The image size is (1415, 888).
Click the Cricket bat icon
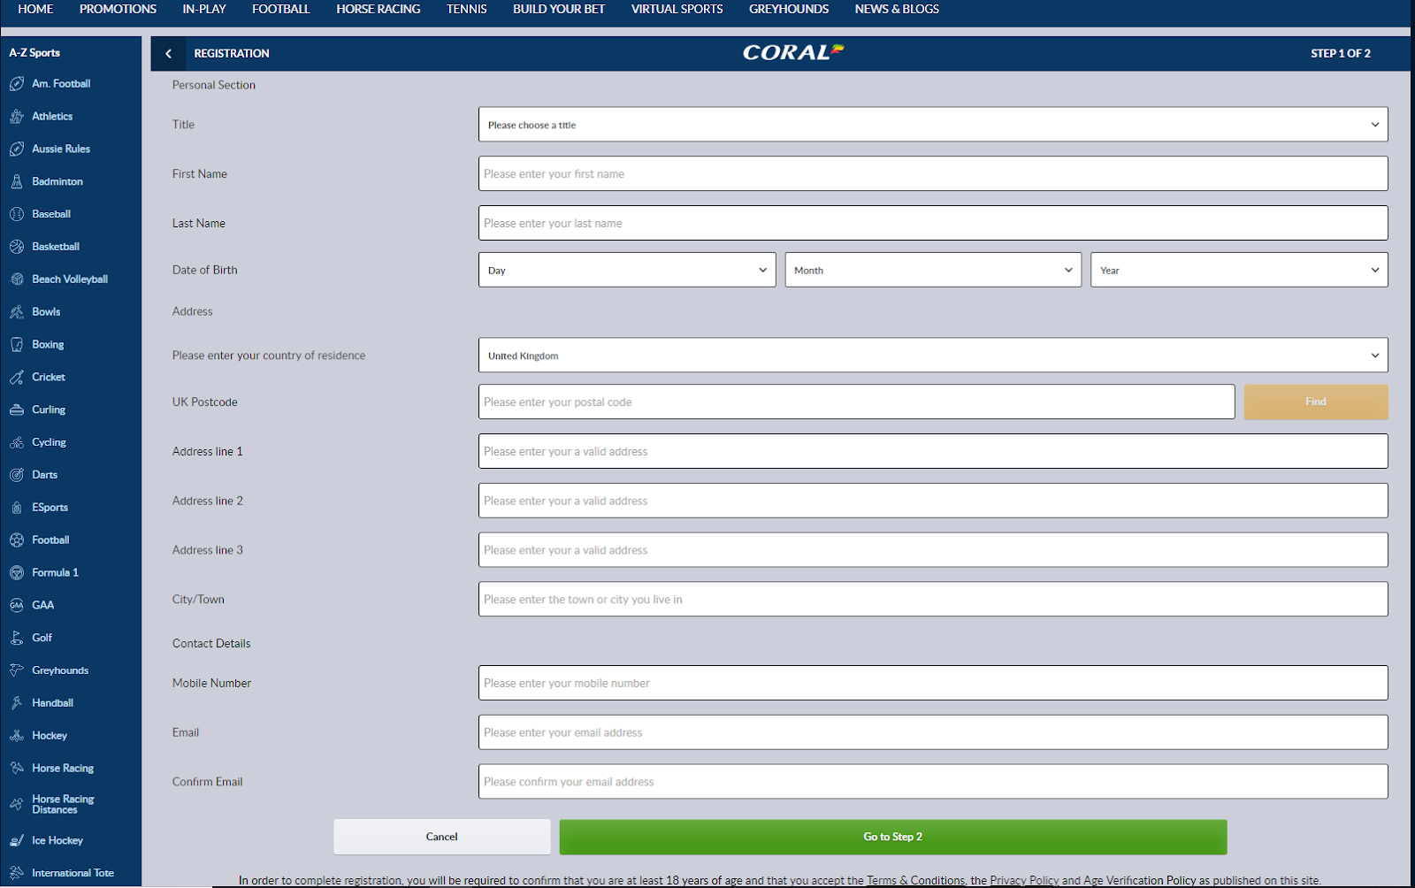tap(17, 378)
